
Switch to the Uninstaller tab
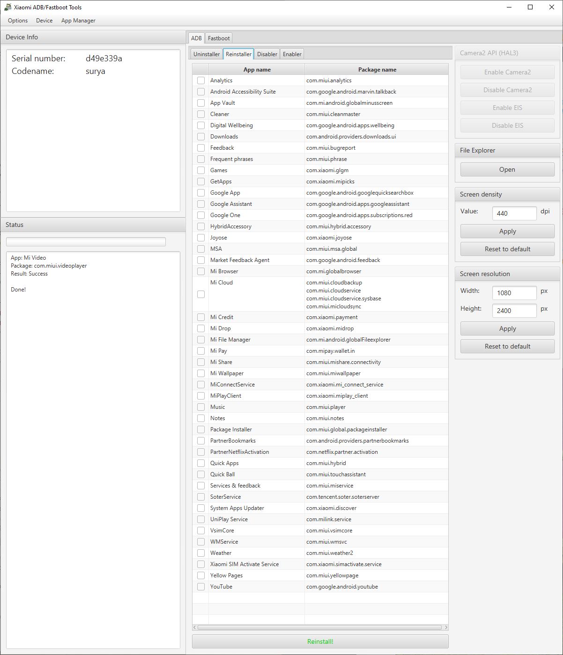click(207, 54)
